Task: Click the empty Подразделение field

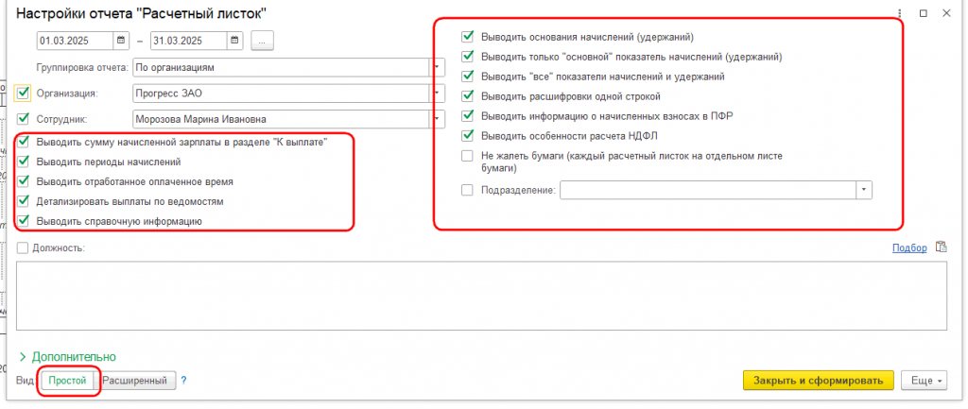Action: click(x=708, y=190)
